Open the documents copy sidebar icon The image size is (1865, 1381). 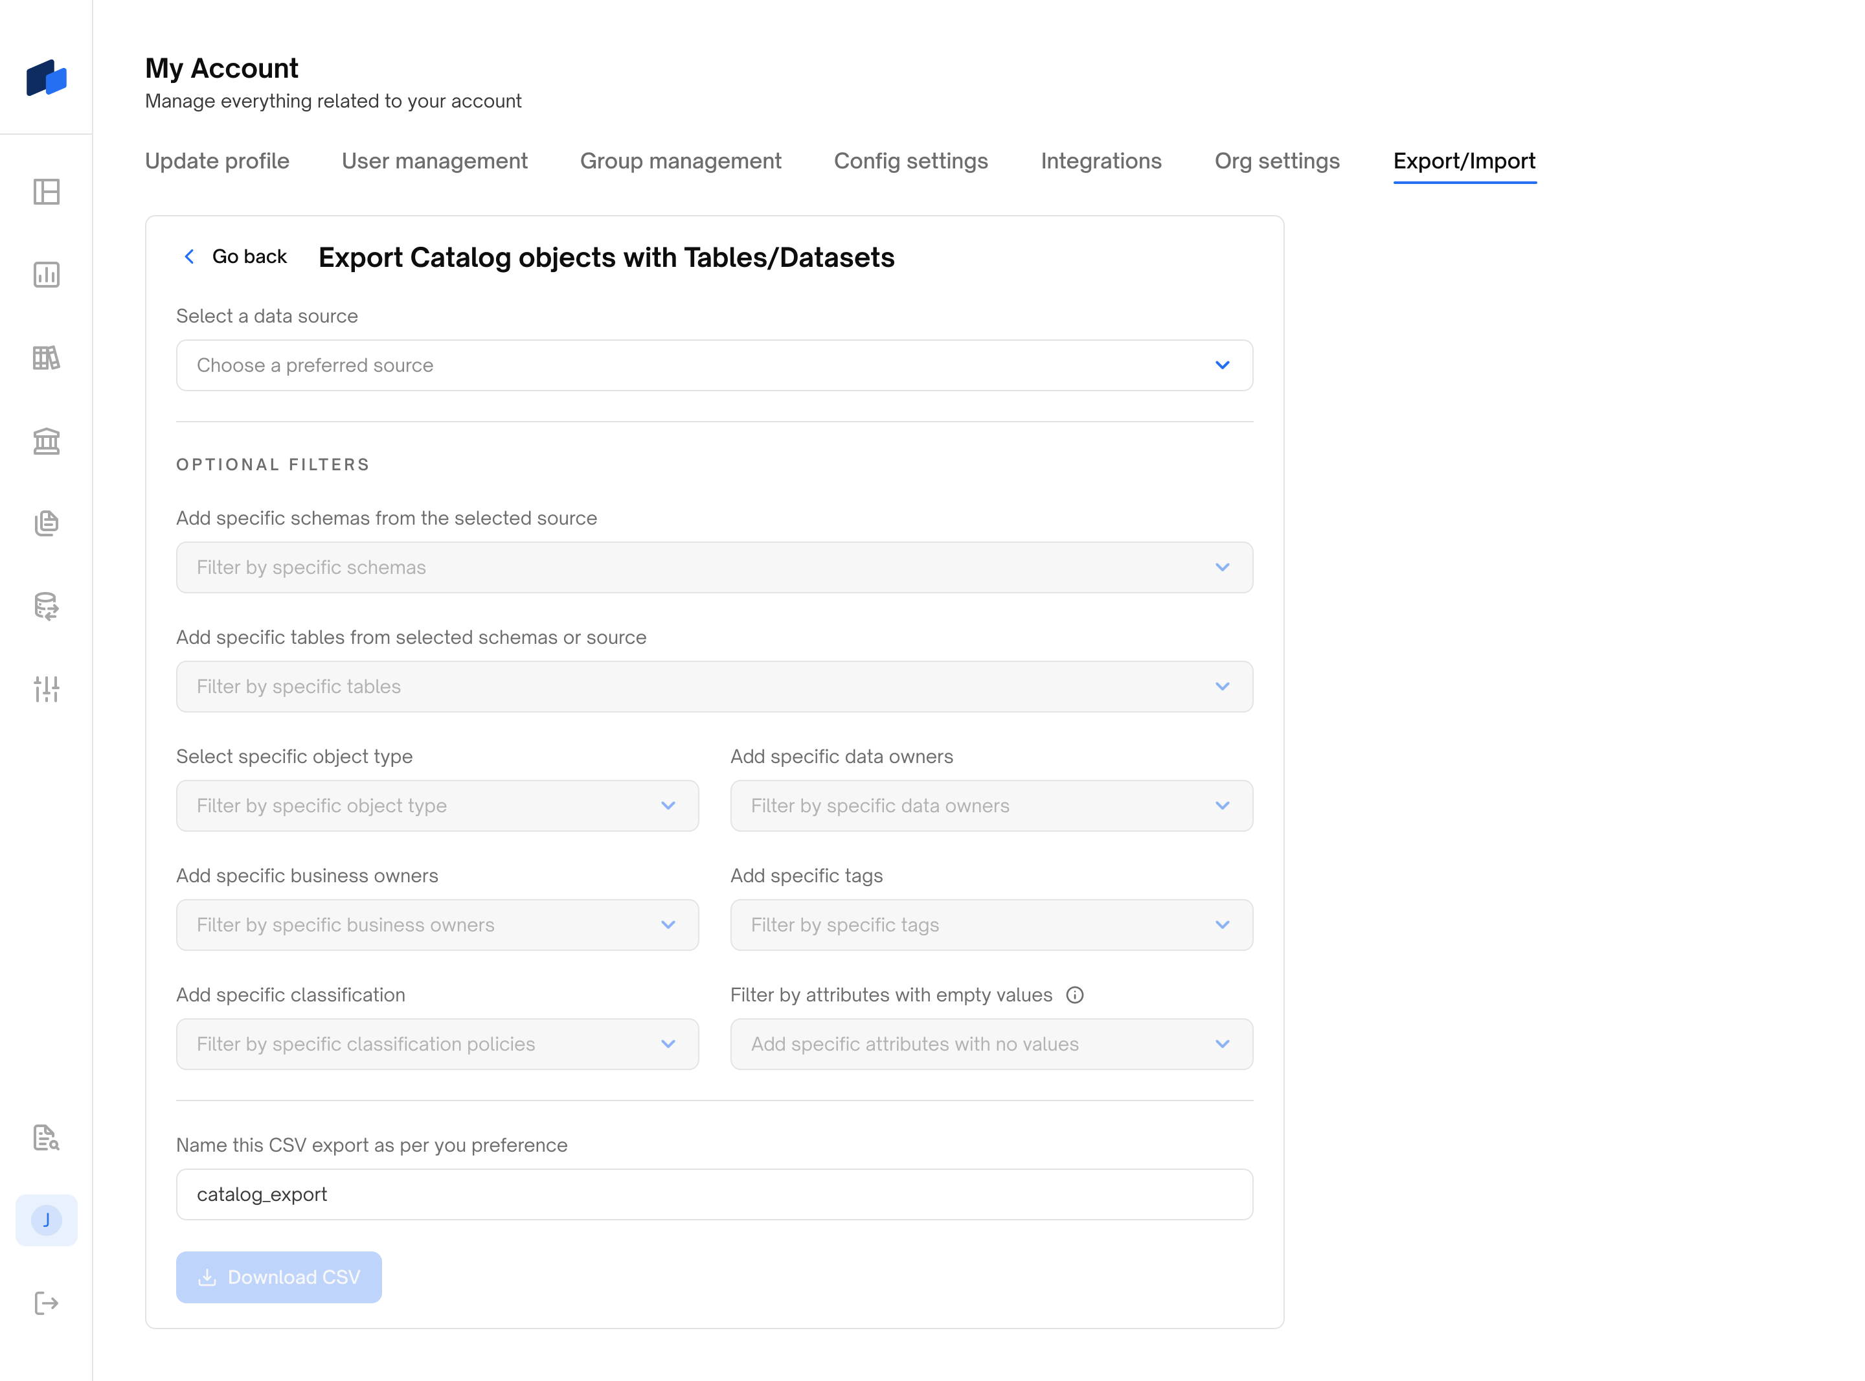coord(46,523)
